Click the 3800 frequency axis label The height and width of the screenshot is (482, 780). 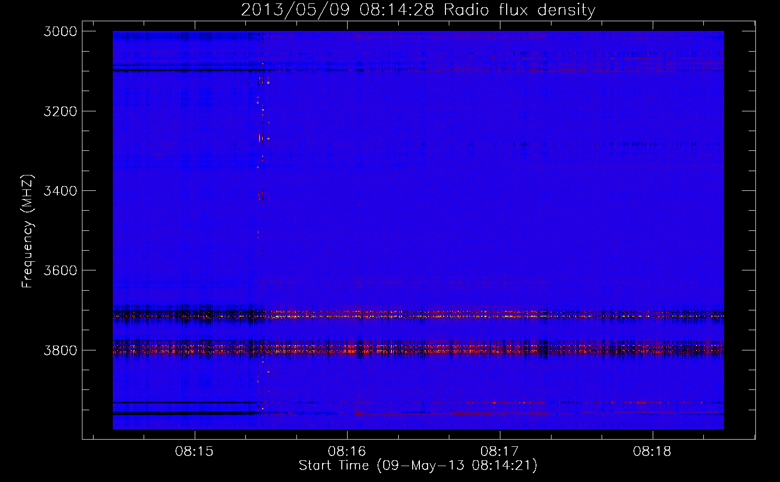[60, 350]
